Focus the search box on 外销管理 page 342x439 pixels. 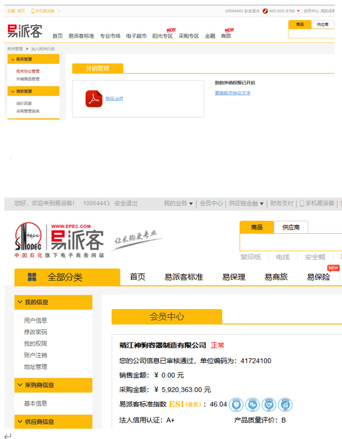(311, 34)
